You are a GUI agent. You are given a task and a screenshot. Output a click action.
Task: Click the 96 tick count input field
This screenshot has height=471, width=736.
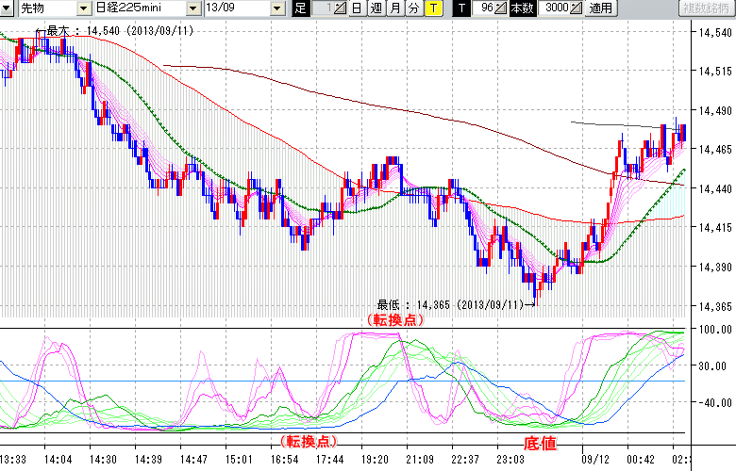pyautogui.click(x=484, y=8)
